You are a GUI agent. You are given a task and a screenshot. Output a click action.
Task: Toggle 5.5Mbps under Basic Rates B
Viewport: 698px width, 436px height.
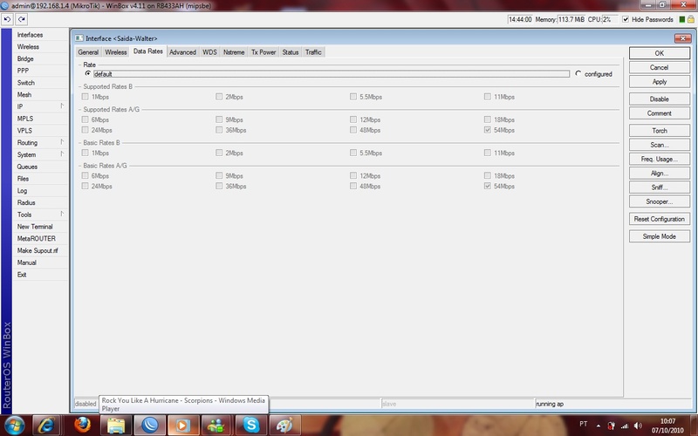pos(353,153)
